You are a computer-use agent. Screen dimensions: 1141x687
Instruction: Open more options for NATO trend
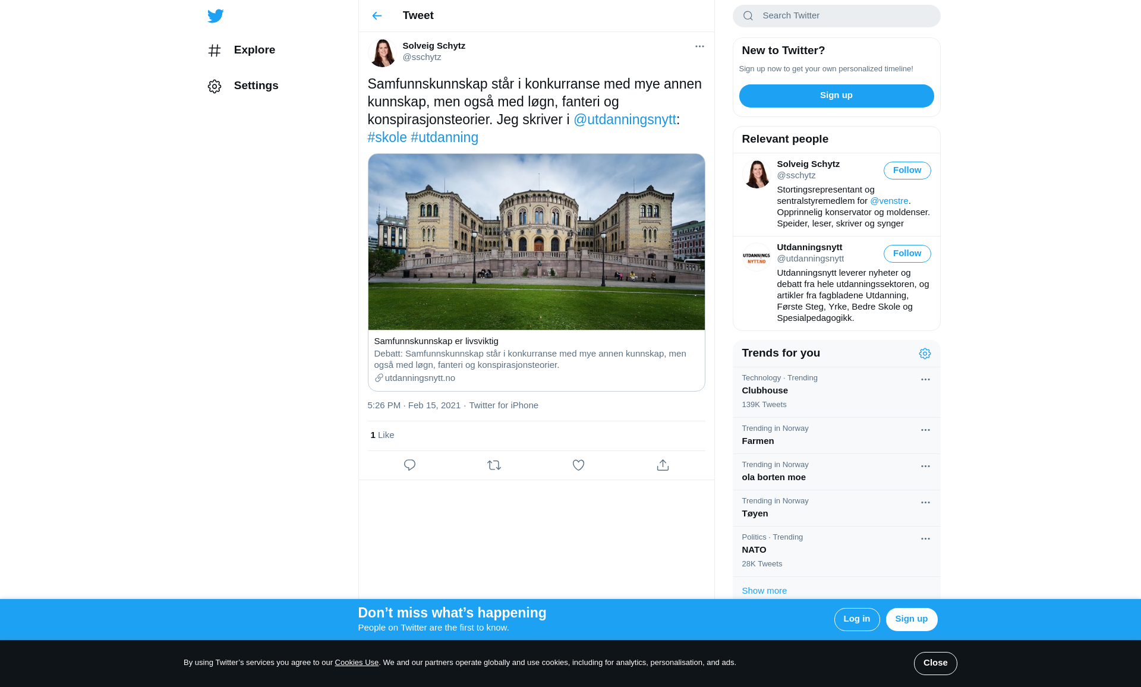[925, 539]
